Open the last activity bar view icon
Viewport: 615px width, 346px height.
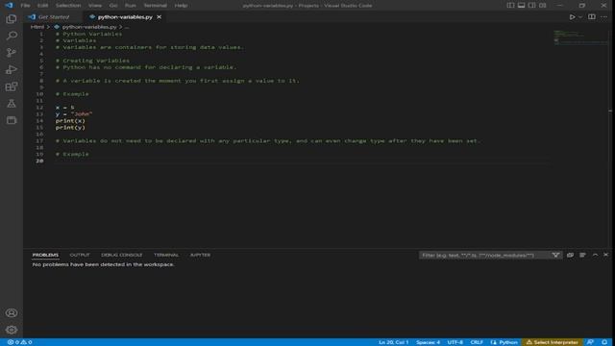click(12, 120)
